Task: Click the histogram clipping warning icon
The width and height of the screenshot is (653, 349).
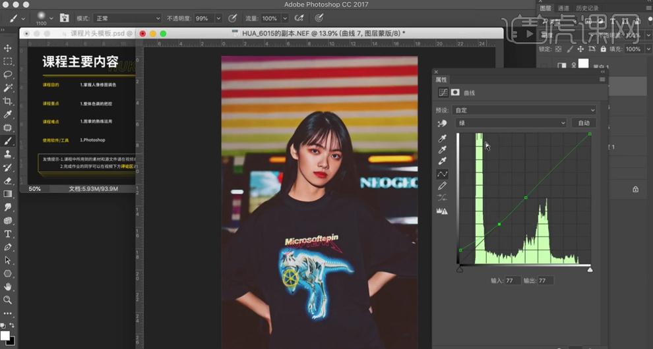Action: pos(443,211)
